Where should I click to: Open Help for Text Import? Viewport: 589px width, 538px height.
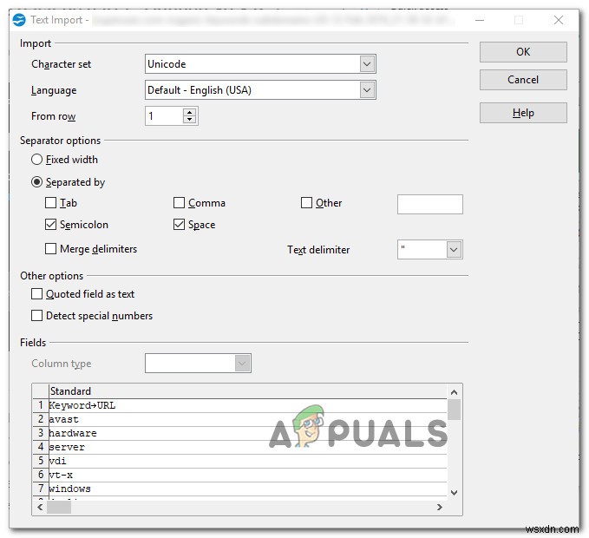tap(523, 113)
